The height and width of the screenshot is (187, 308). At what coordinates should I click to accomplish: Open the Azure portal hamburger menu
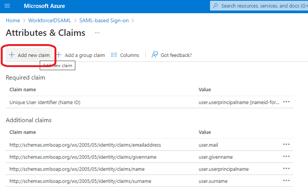[7, 6]
